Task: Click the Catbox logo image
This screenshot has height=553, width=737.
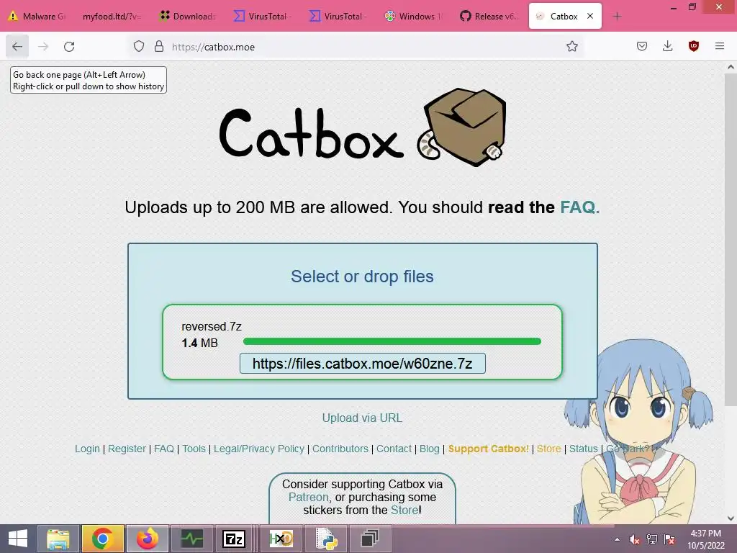Action: (x=363, y=128)
